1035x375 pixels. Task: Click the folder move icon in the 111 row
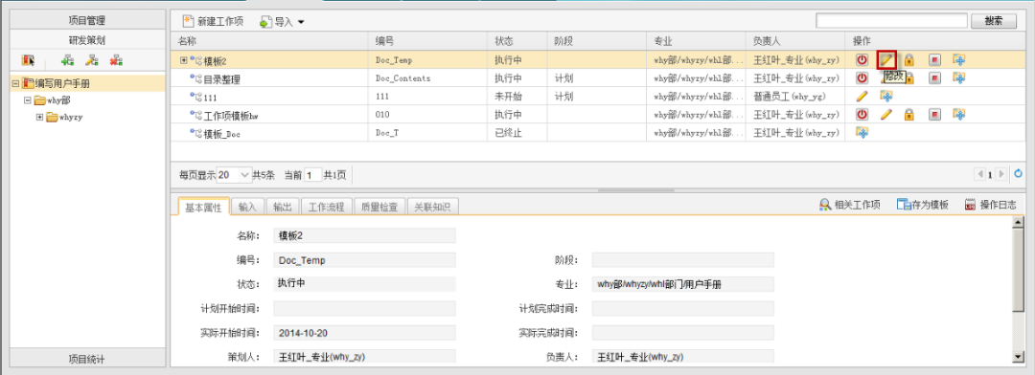pos(886,97)
